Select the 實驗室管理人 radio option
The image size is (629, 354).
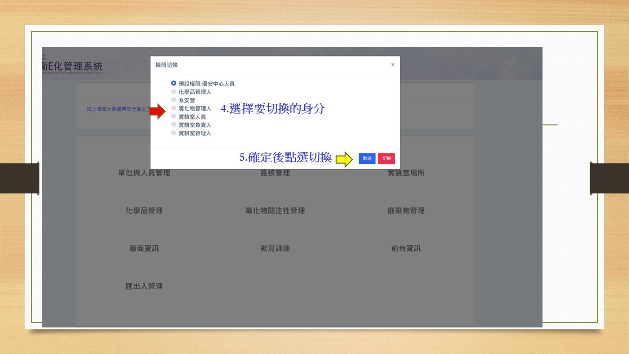(173, 133)
